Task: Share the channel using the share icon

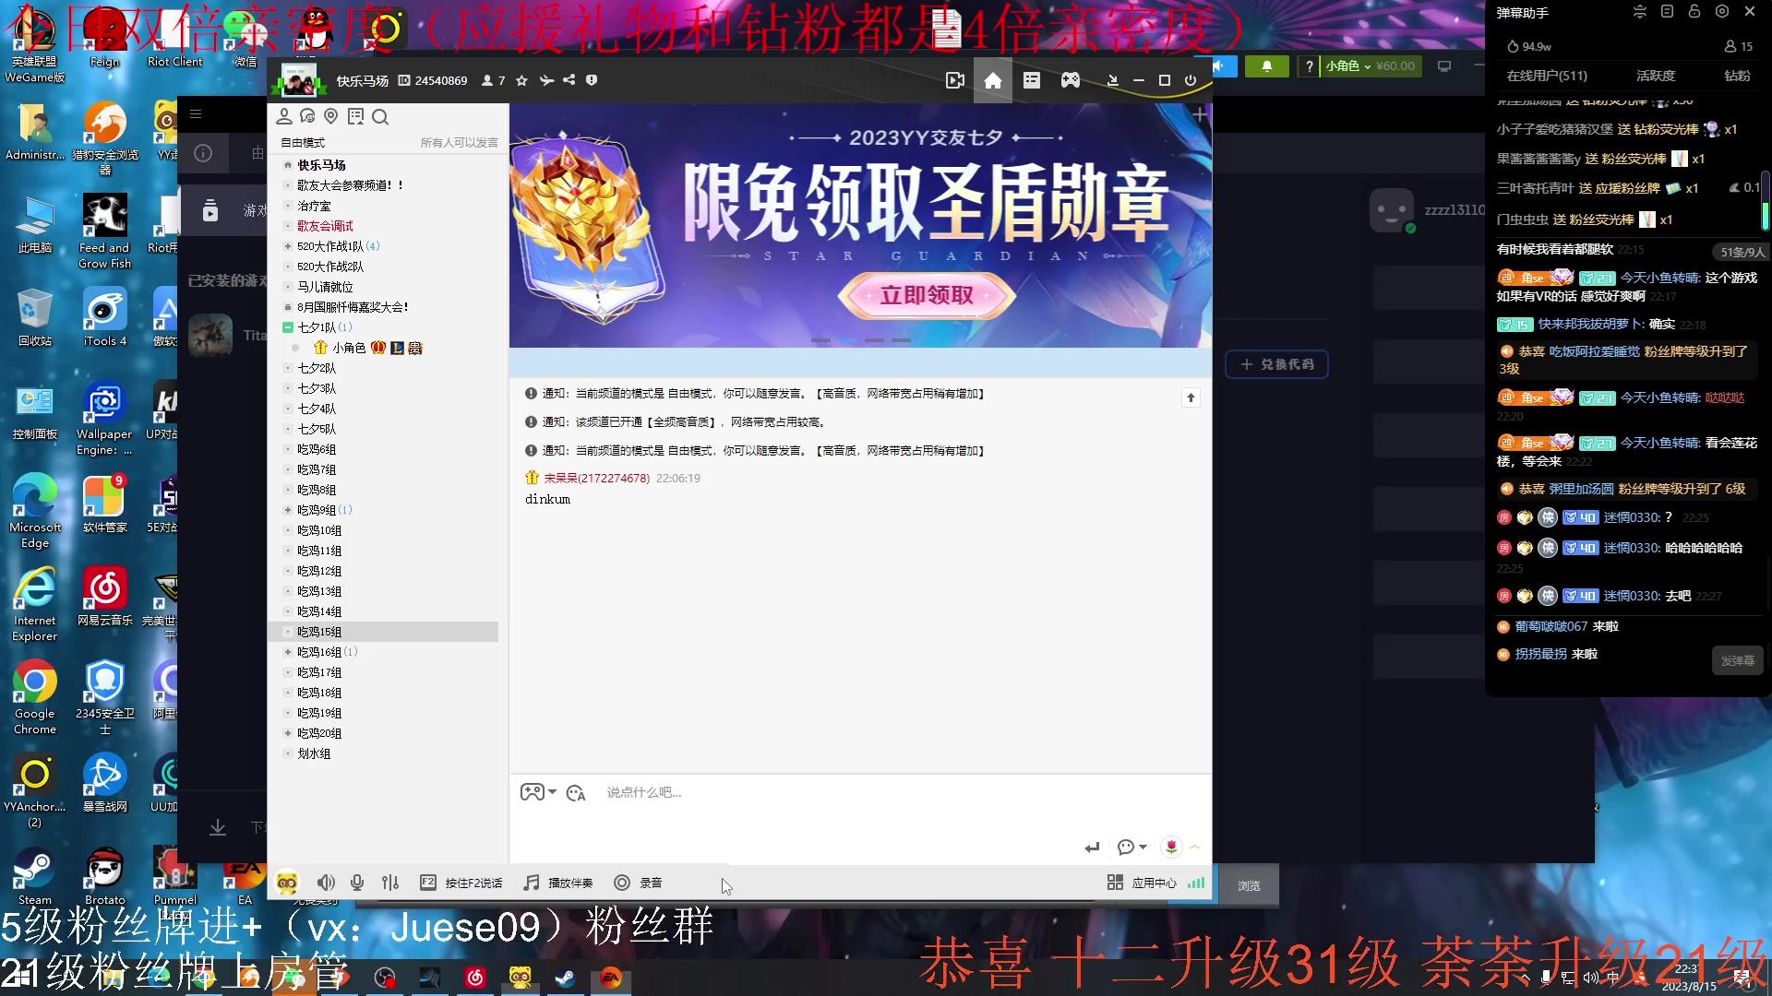Action: (x=569, y=80)
